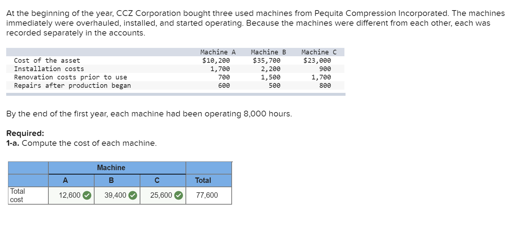Expand the Total column header
This screenshot has width=519, height=238.
(x=203, y=180)
